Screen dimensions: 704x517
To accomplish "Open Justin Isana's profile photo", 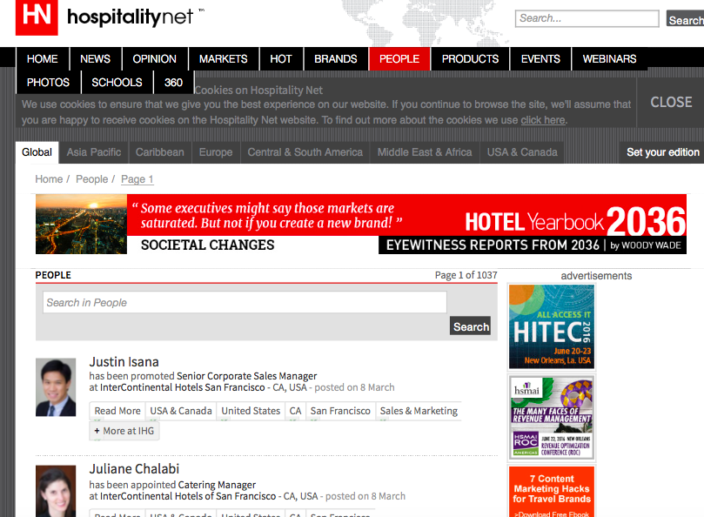I will click(56, 387).
